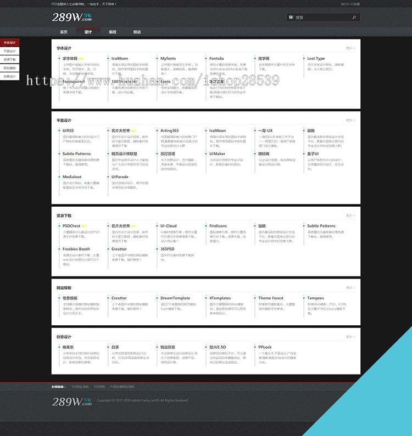Screen dimensions: 412x436
Task: Select 字体设计 in the left sidebar
Action: tap(9, 43)
